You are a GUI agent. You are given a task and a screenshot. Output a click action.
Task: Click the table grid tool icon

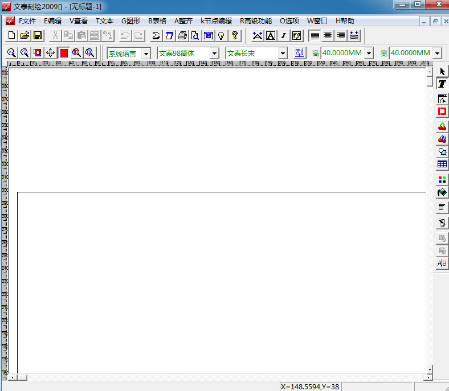[442, 164]
